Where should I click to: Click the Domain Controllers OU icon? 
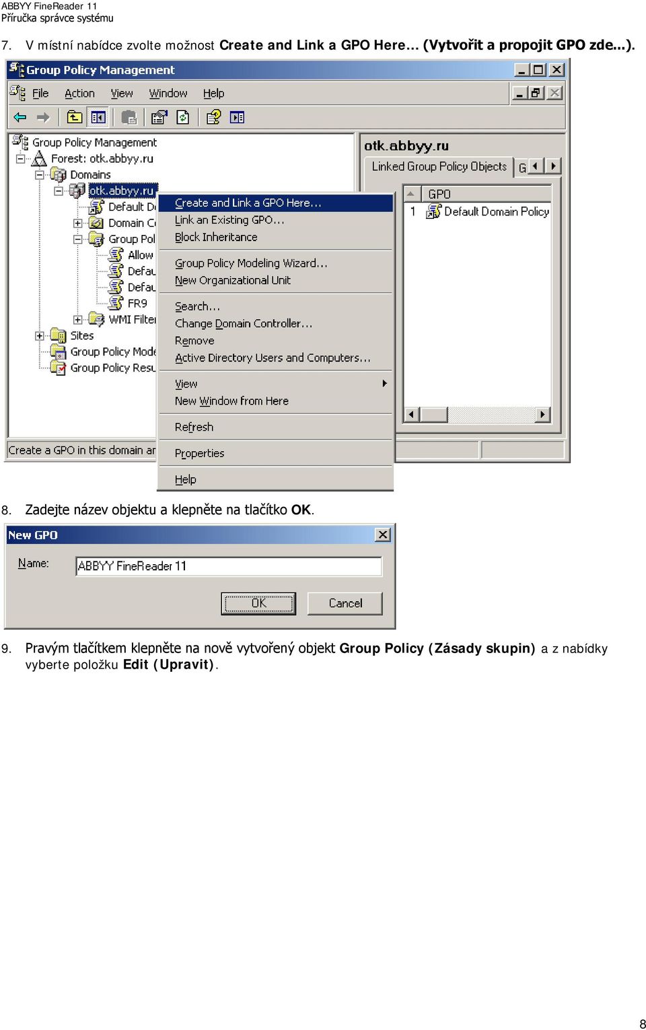[x=96, y=223]
